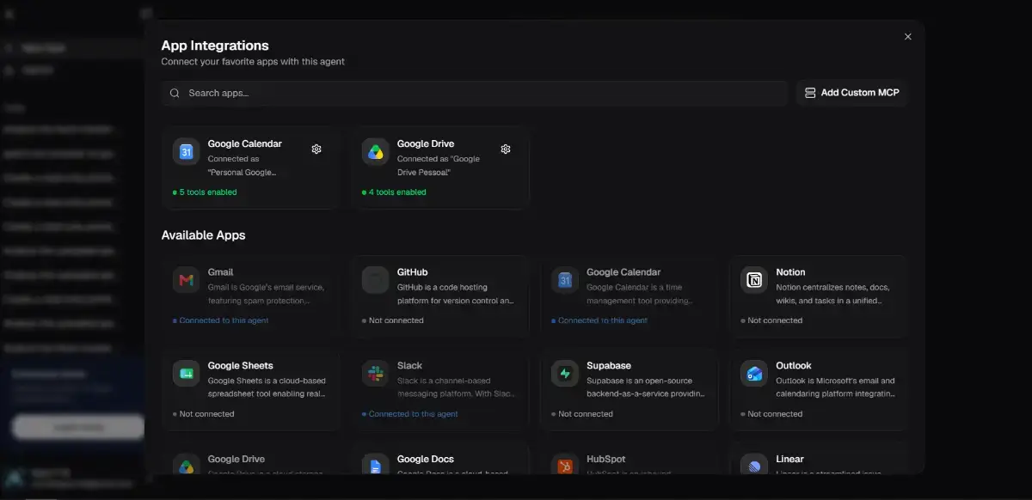Click Not connected status under Outlook
The width and height of the screenshot is (1032, 500).
click(x=774, y=414)
